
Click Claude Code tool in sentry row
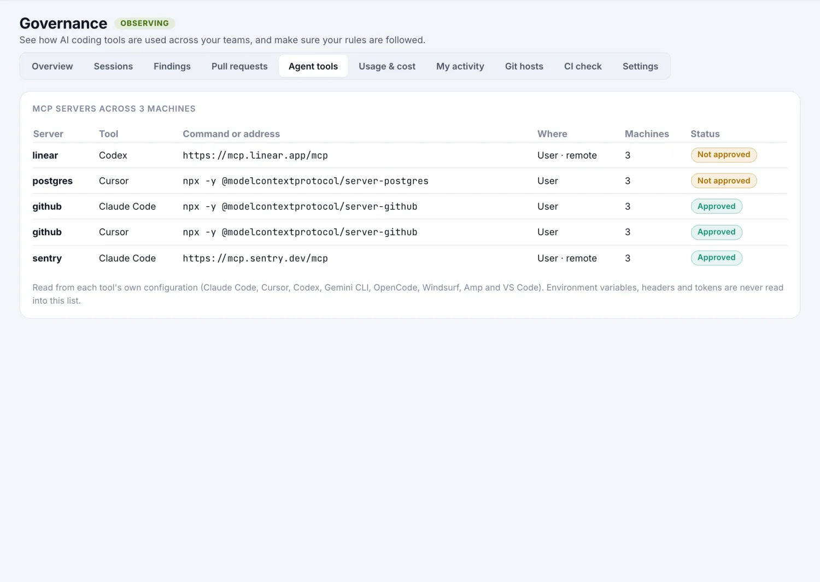pos(127,258)
